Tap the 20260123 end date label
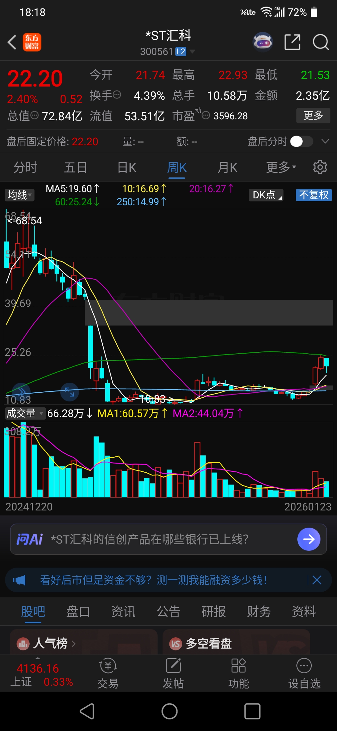Viewport: 337px width, 731px height. 308,507
